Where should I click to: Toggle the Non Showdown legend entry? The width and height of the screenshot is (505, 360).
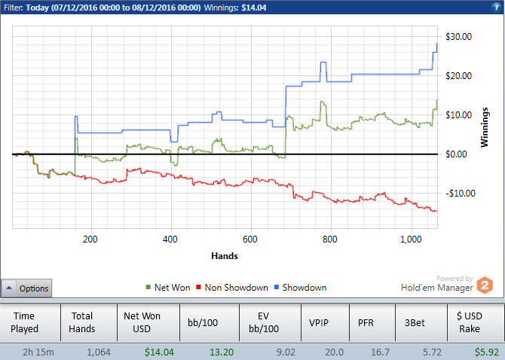[x=232, y=287]
